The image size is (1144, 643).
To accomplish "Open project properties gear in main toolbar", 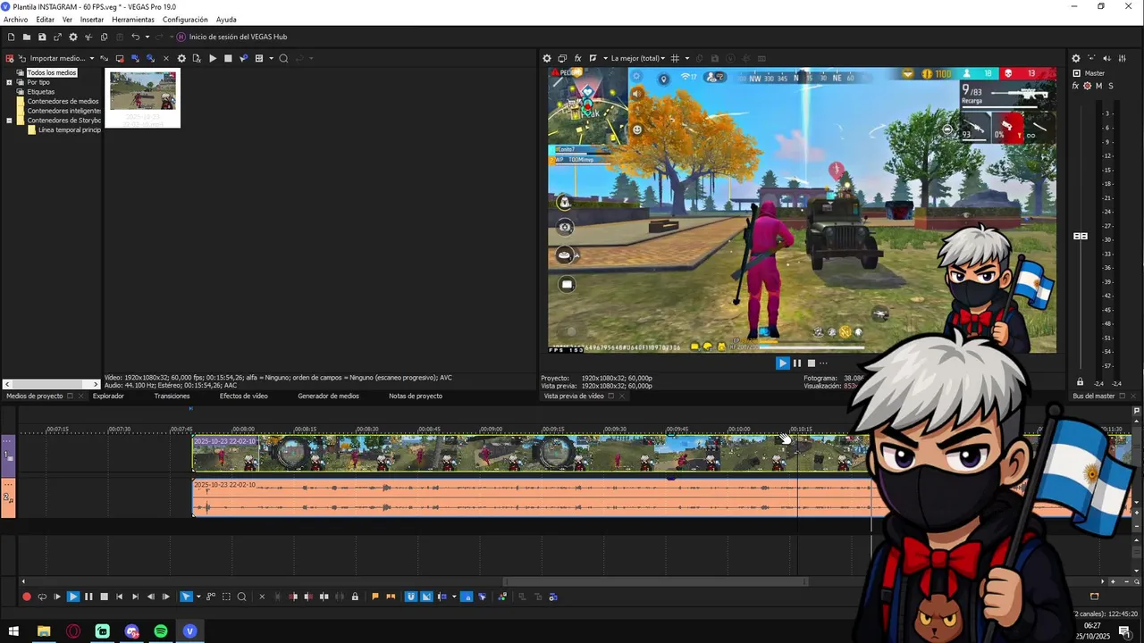I will click(73, 37).
